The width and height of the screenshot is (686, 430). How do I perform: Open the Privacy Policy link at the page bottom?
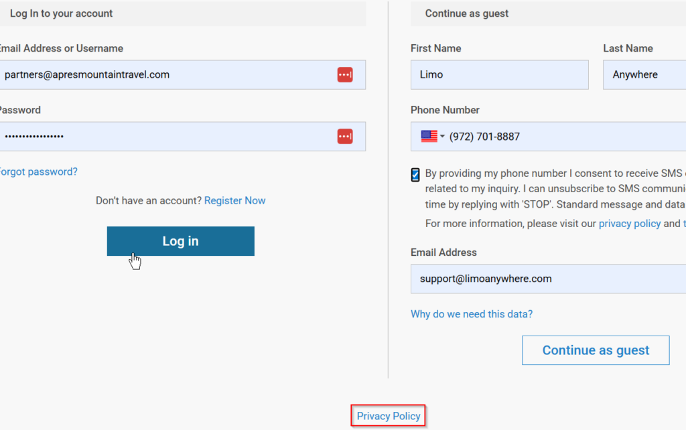pos(389,416)
